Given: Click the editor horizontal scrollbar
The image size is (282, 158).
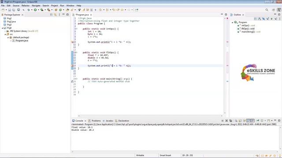Looking at the screenshot, I should click(150, 116).
